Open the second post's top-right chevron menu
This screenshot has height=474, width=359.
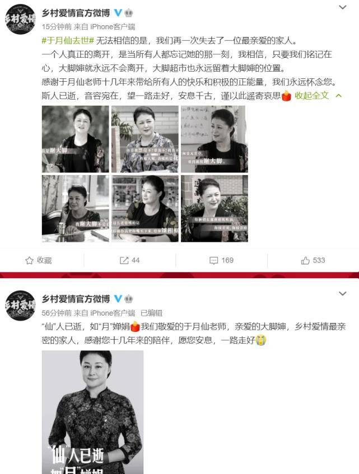point(342,294)
